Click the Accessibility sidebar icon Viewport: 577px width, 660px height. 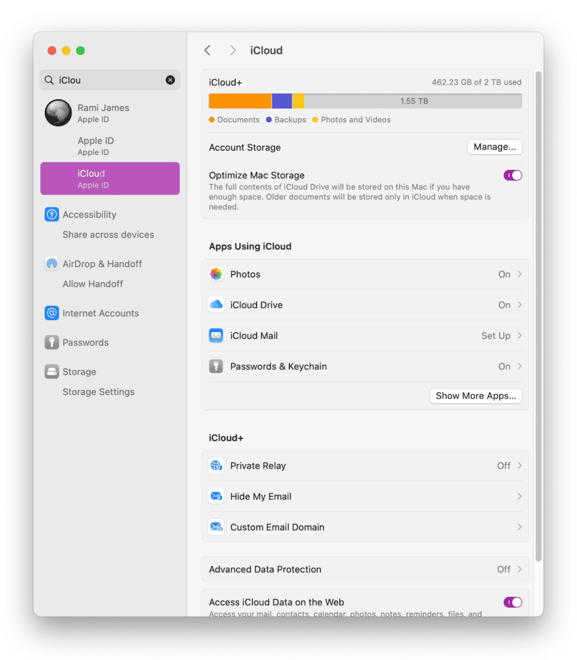[52, 214]
